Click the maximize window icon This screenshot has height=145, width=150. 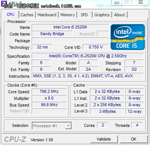[x=127, y=2]
